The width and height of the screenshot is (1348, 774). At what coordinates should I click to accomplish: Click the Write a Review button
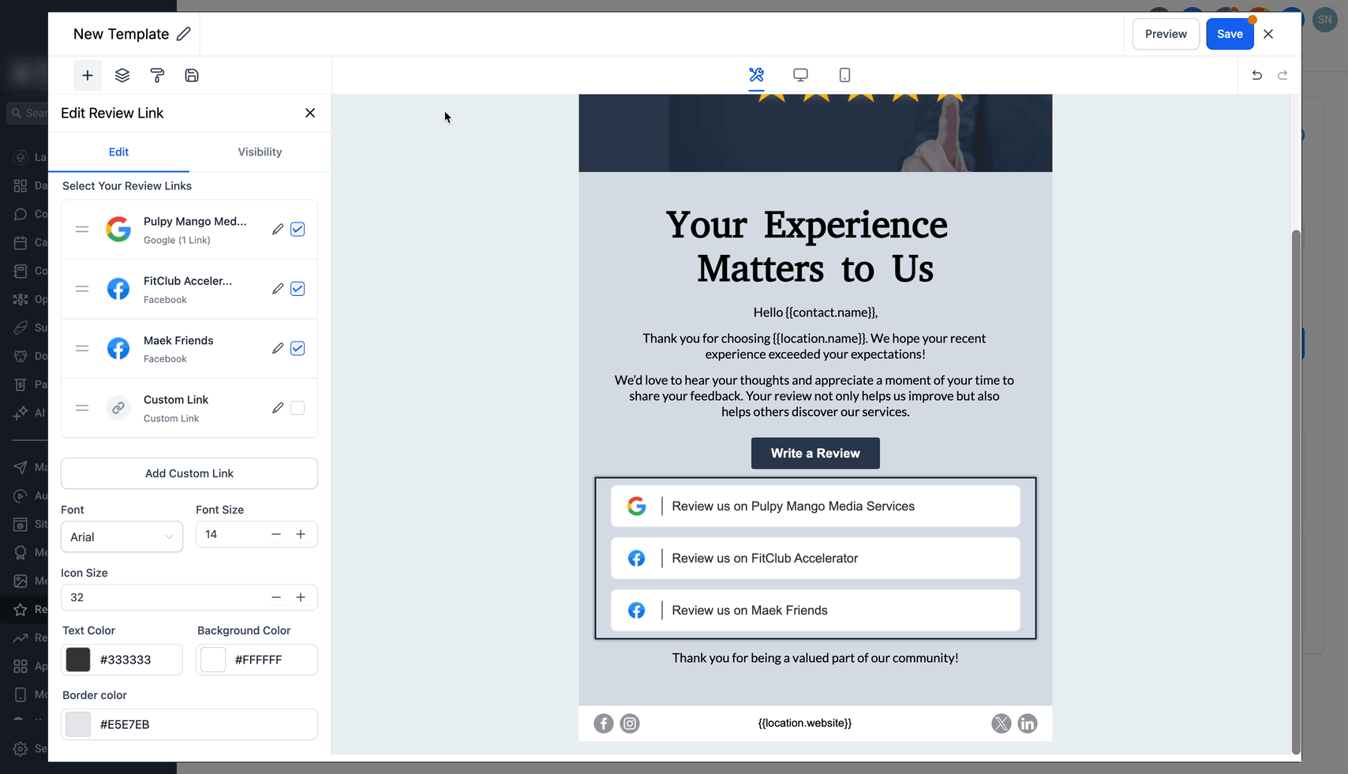pyautogui.click(x=815, y=454)
